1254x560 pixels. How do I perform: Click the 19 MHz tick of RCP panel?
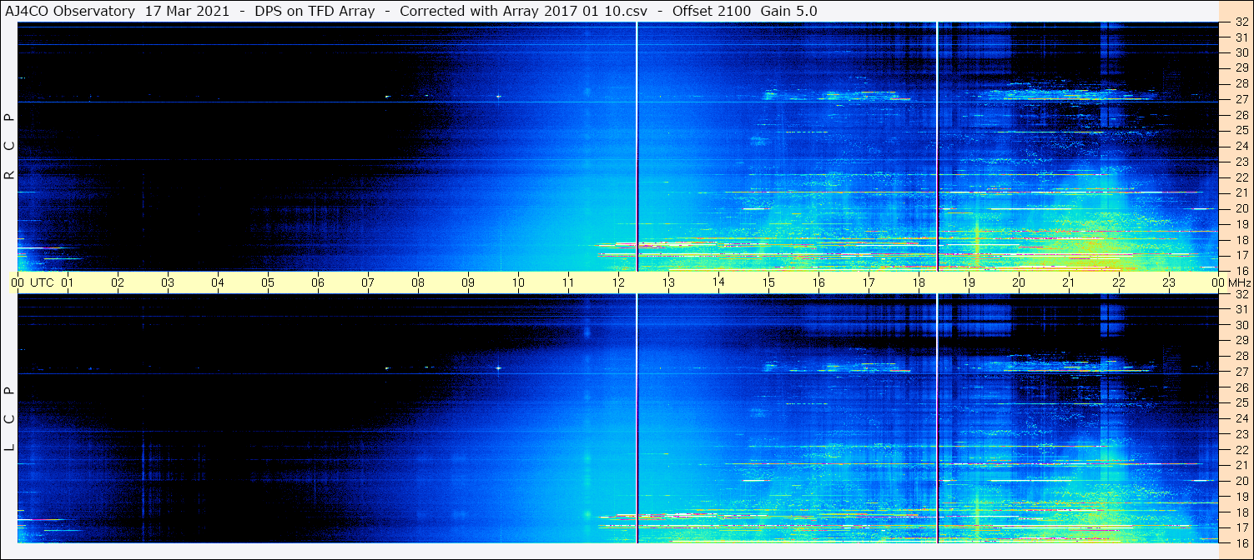coord(1241,224)
